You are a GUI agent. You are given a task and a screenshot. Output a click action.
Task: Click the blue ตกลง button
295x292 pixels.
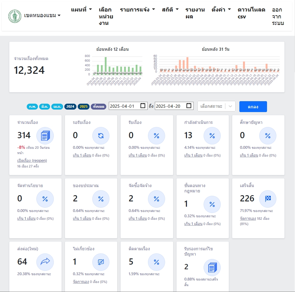(253, 107)
